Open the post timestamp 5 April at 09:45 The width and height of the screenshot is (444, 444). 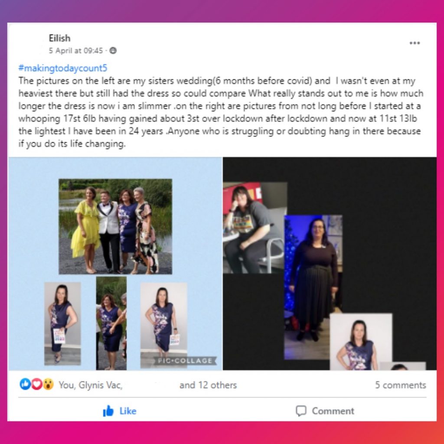pos(75,51)
